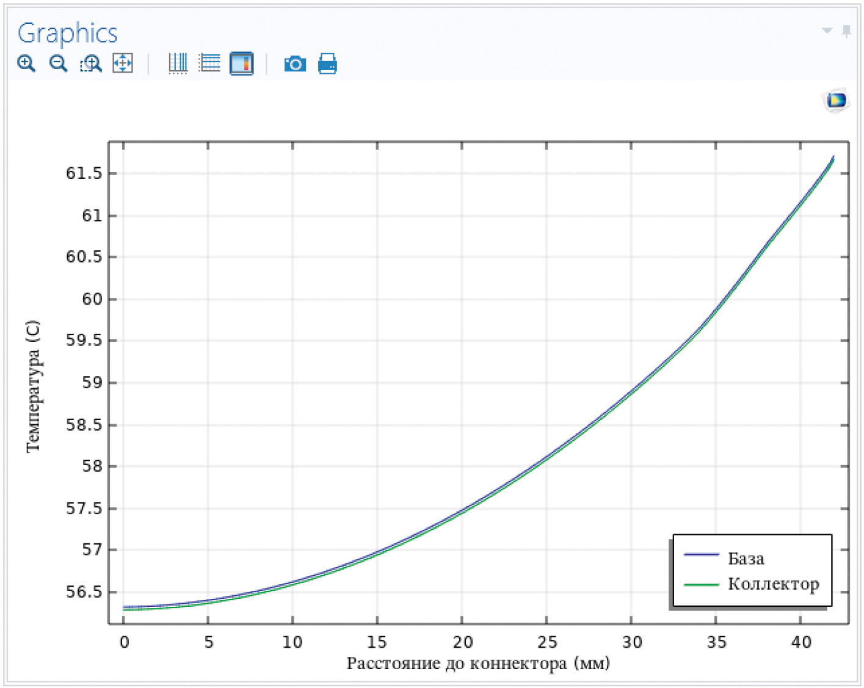Click the x-axis tick label 20
864x688 pixels.
(462, 642)
